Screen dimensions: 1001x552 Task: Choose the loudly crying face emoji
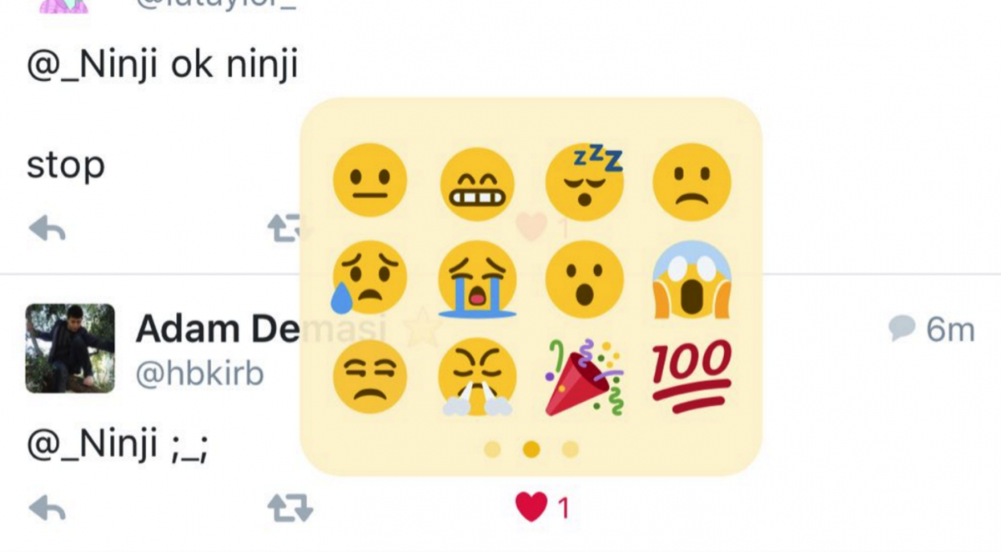pyautogui.click(x=477, y=279)
